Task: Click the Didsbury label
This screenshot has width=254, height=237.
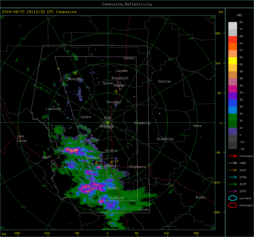Action: tap(106, 126)
